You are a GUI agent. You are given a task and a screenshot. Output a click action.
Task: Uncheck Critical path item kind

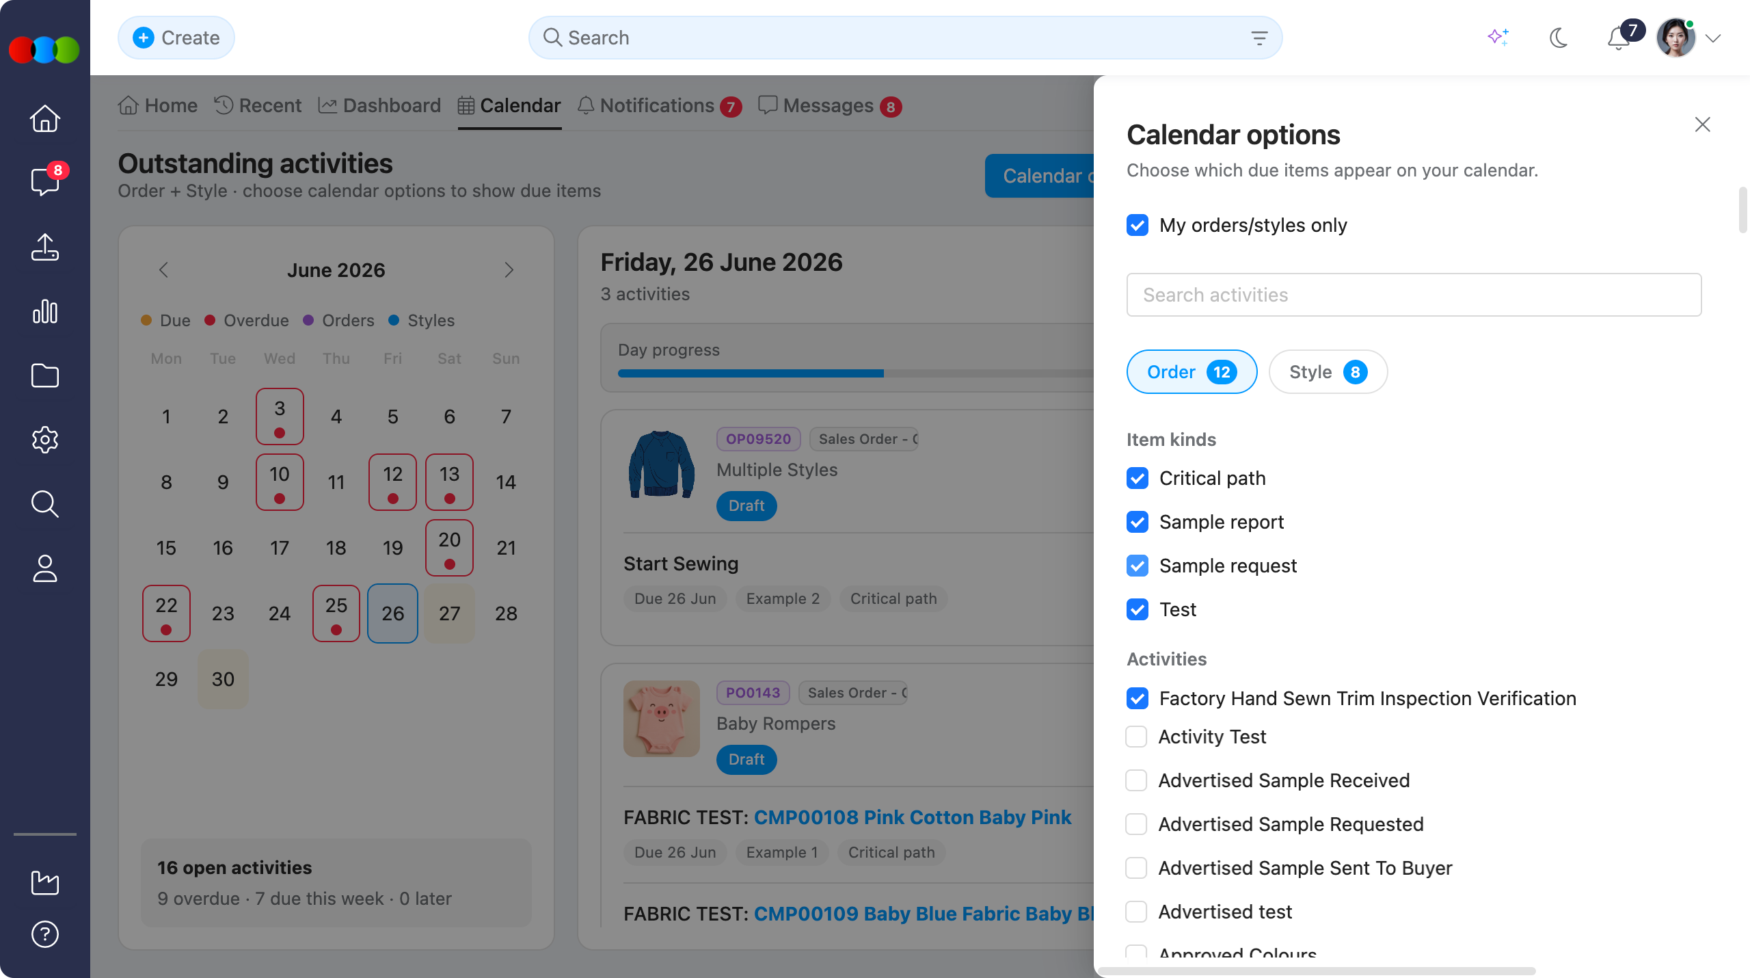pos(1137,478)
